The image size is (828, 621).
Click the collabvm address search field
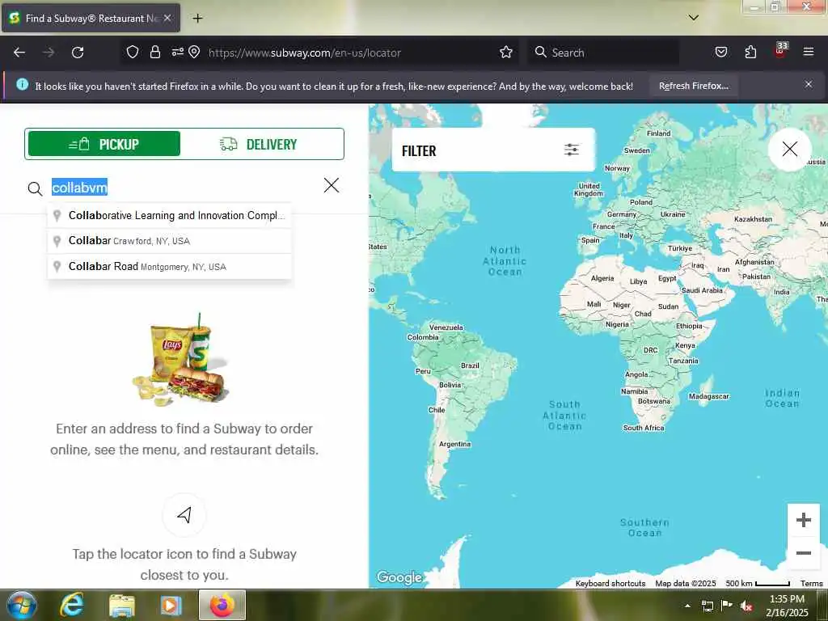point(182,188)
